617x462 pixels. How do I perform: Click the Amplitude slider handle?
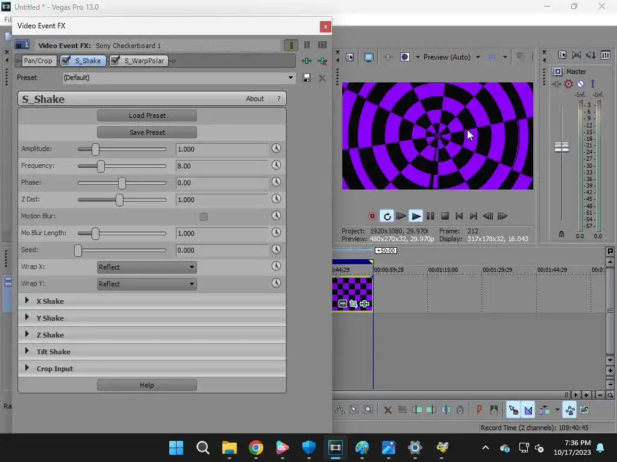coord(95,149)
